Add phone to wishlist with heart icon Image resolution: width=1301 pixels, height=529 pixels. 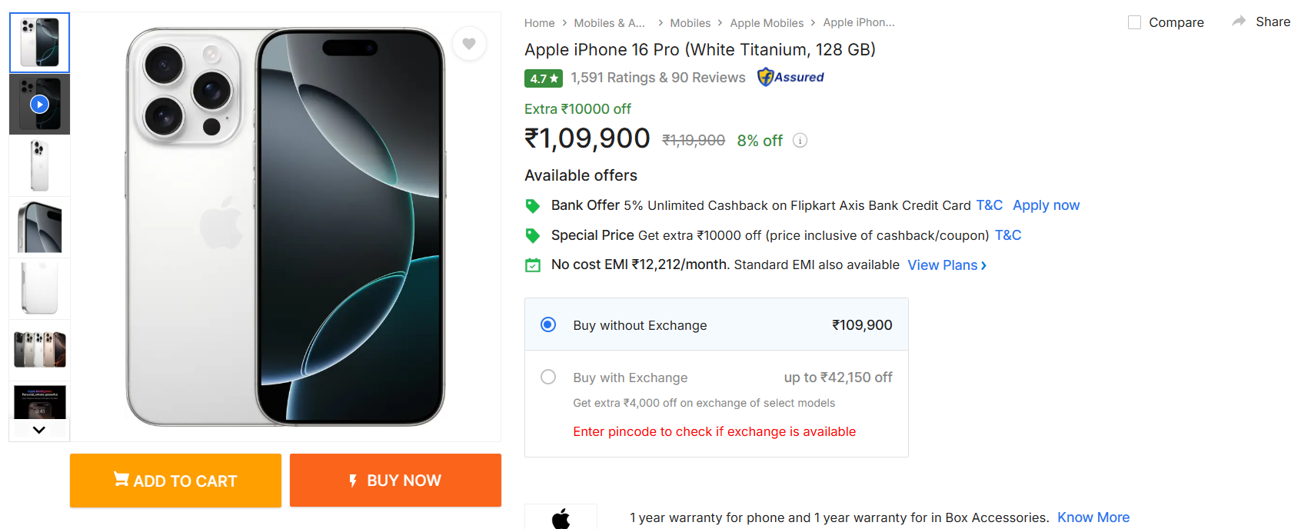[469, 44]
